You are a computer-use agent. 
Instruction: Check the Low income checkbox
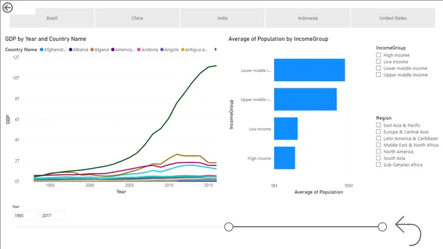[x=379, y=62]
